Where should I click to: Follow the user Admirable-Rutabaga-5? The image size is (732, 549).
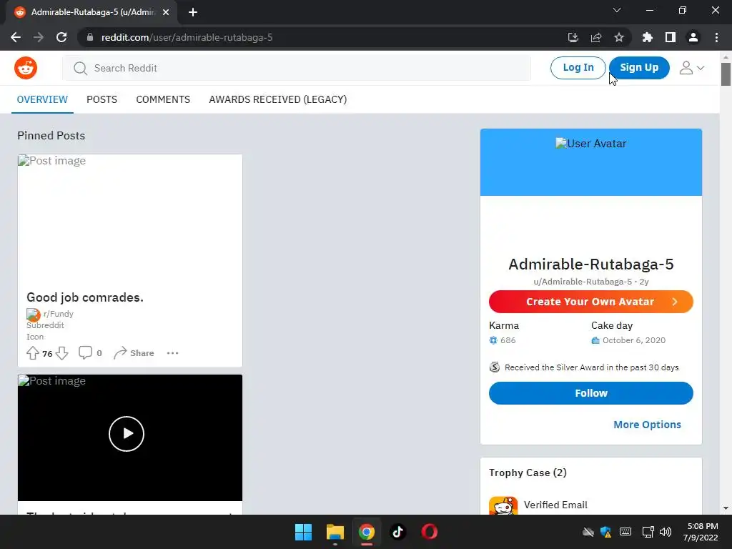coord(591,393)
